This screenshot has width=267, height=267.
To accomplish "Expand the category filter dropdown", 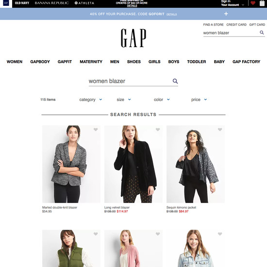I will [x=91, y=100].
